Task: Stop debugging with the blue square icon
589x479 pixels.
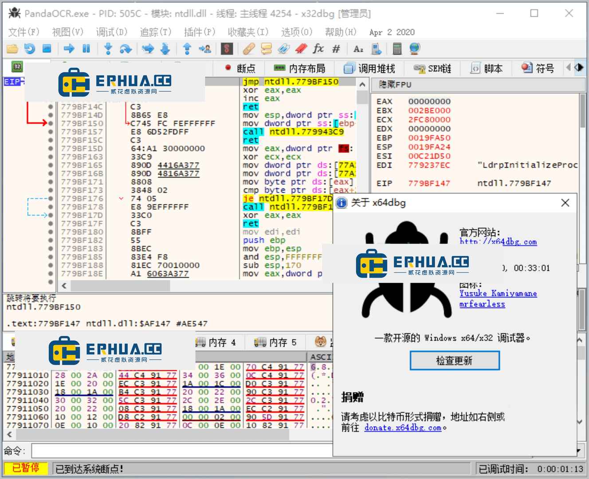Action: coord(47,49)
